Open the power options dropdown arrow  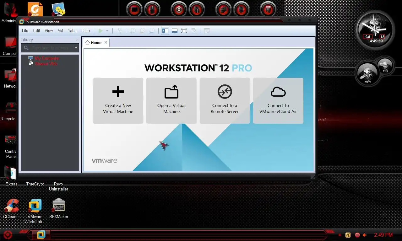coord(107,31)
